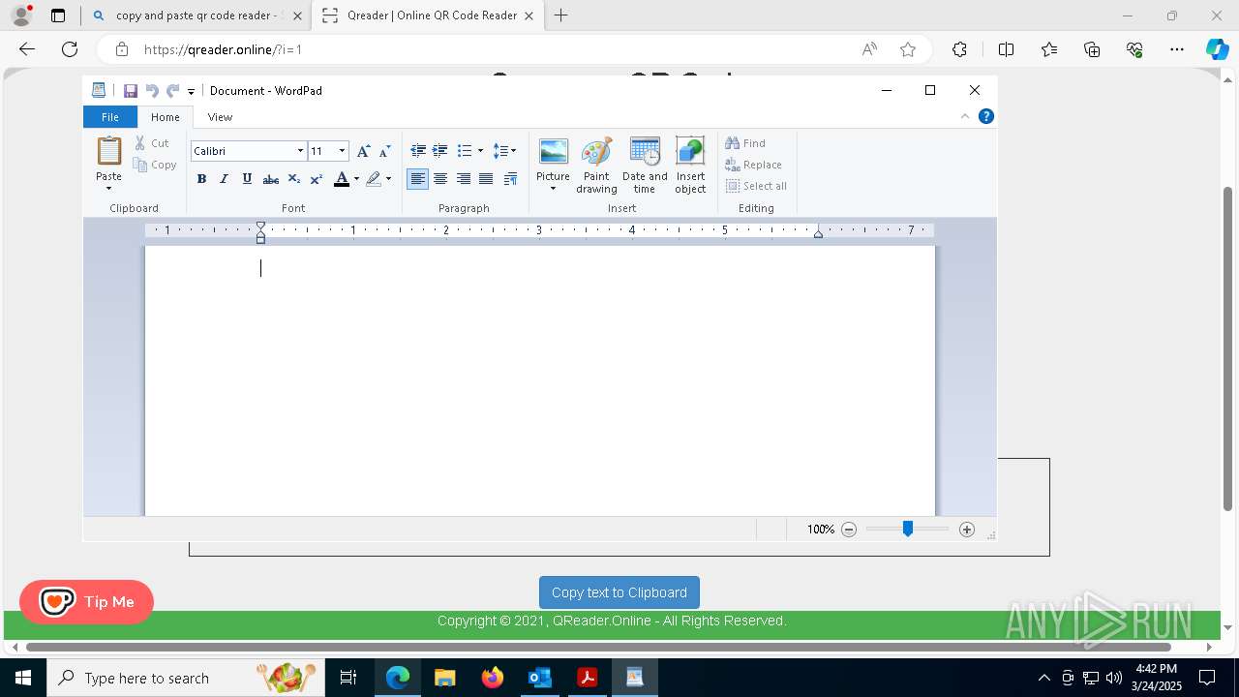Viewport: 1239px width, 697px height.
Task: Align text left
Action: pyautogui.click(x=418, y=179)
